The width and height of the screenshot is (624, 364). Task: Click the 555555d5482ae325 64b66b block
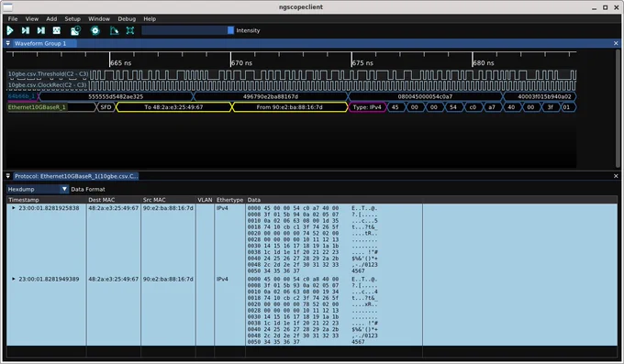coord(116,96)
